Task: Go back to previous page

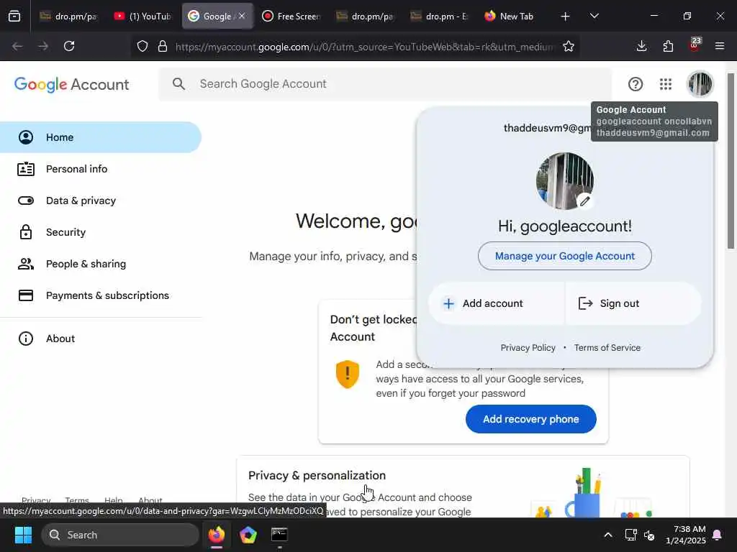Action: pos(17,46)
